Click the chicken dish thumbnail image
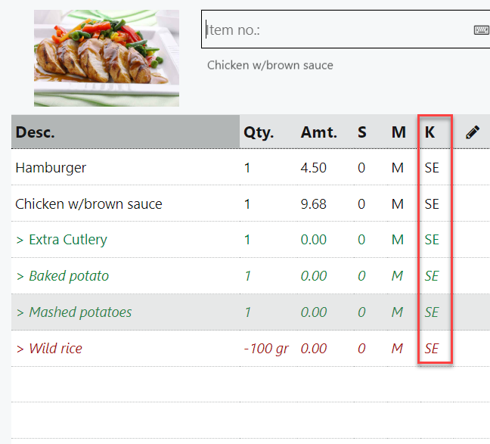This screenshot has width=490, height=444. (x=107, y=58)
